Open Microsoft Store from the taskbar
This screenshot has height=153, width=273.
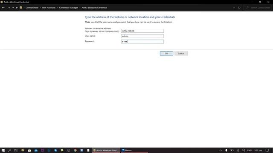[29, 150]
